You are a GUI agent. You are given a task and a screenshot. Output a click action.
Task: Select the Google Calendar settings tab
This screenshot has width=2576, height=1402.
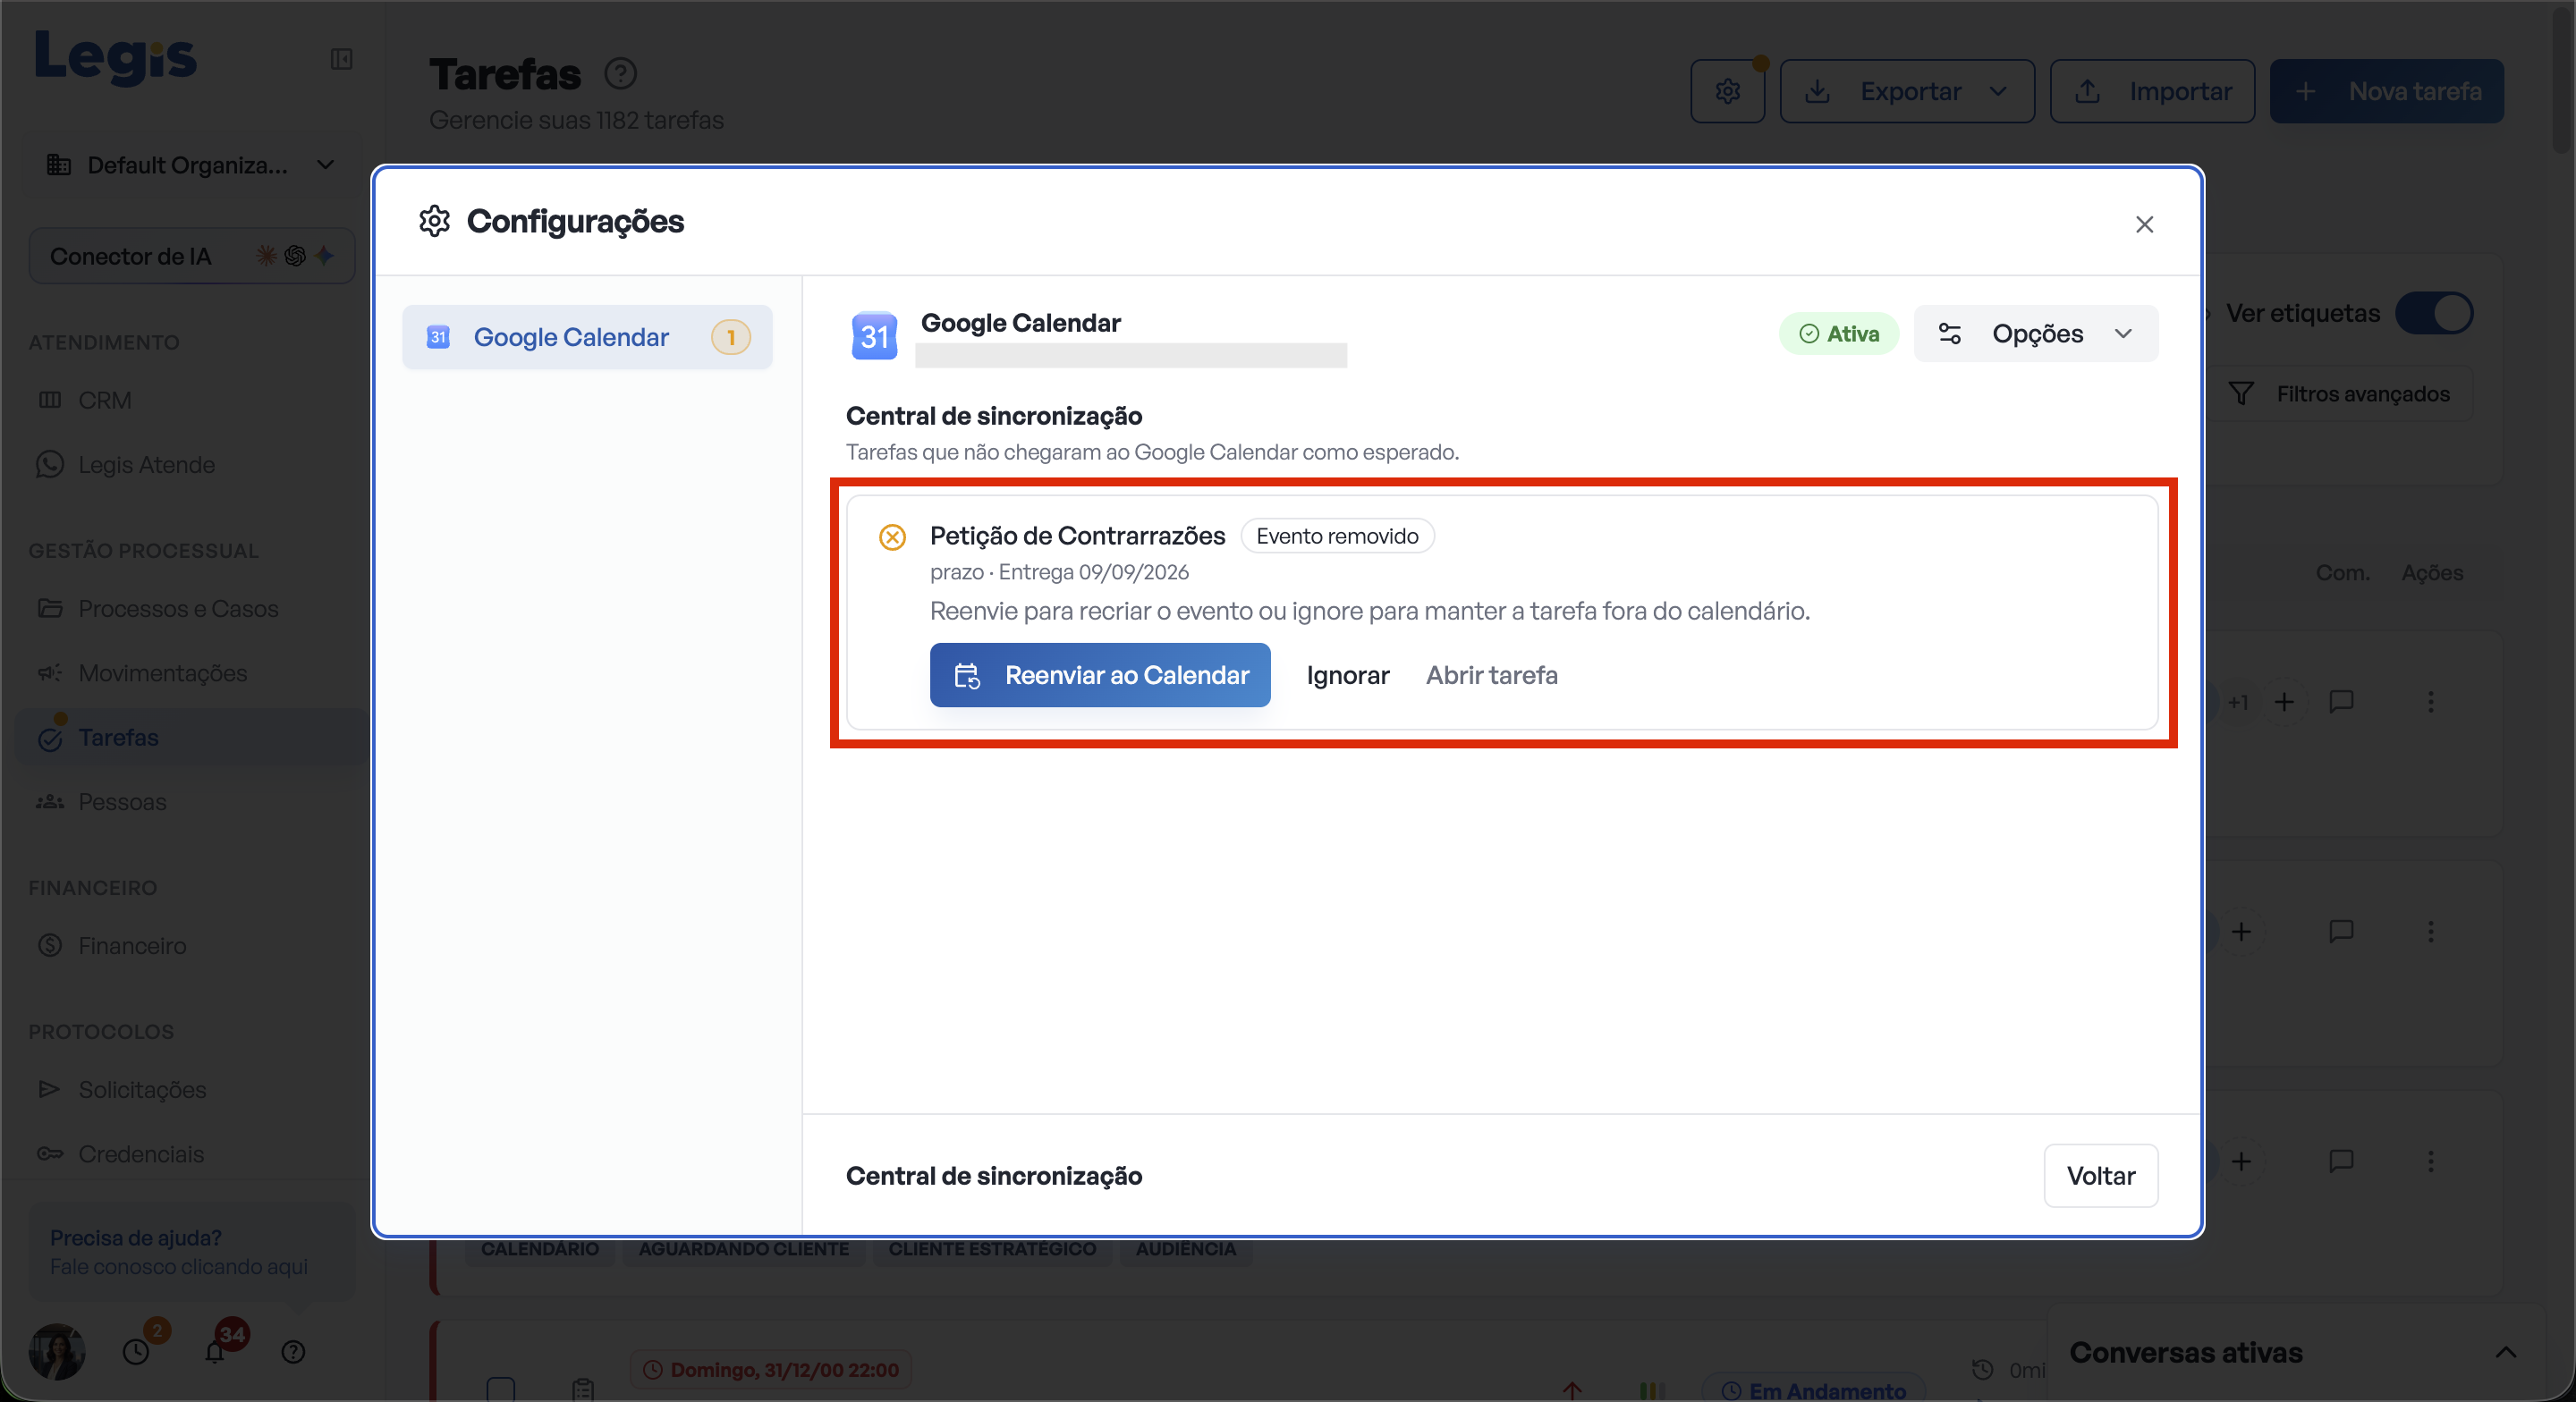(587, 337)
